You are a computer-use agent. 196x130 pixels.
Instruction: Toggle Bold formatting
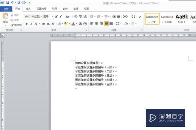27,24
